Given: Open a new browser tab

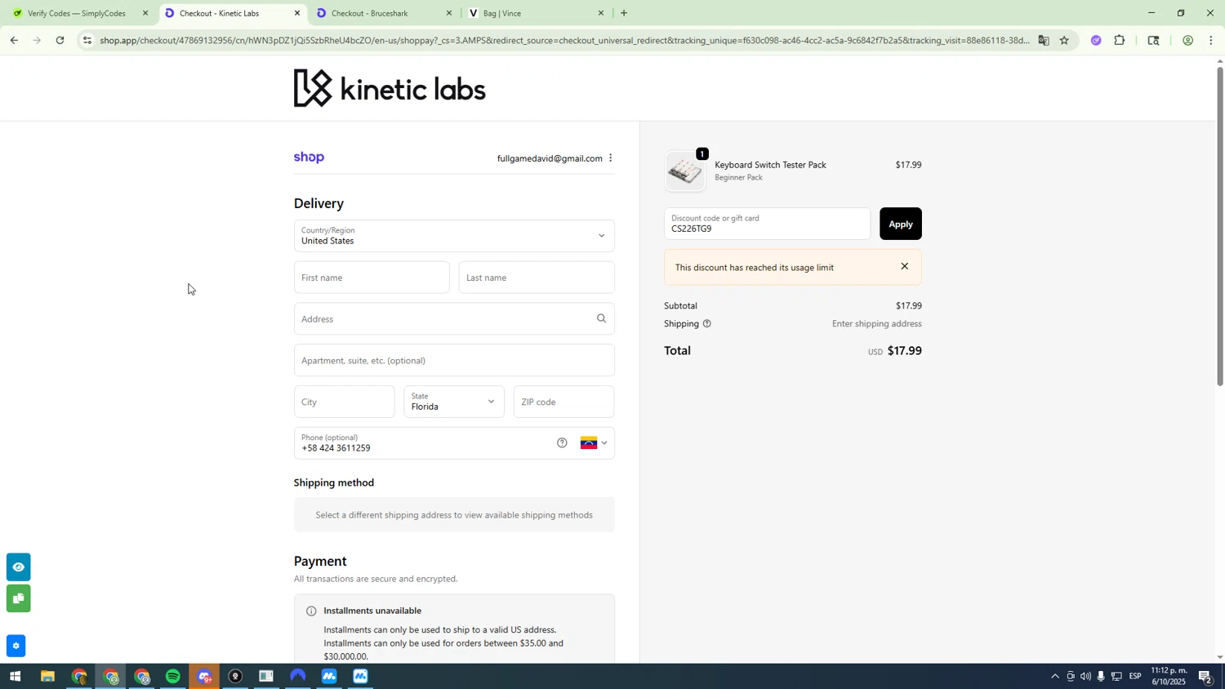Looking at the screenshot, I should 624,13.
